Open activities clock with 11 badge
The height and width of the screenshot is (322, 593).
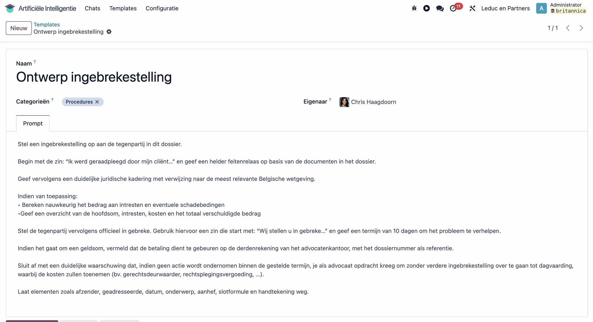click(x=453, y=8)
